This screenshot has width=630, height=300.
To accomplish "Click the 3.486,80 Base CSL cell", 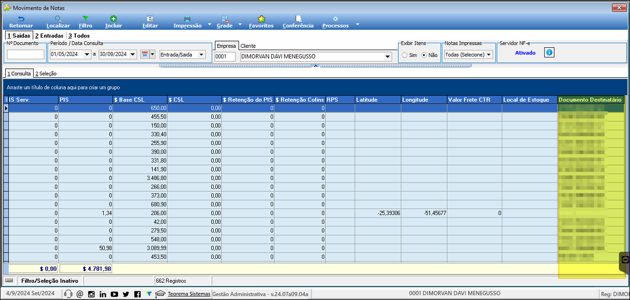I will (x=140, y=178).
